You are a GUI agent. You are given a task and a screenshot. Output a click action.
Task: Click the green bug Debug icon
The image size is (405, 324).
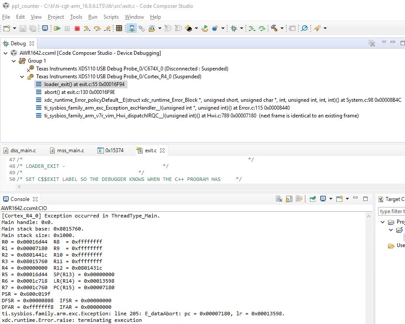[x=234, y=28]
